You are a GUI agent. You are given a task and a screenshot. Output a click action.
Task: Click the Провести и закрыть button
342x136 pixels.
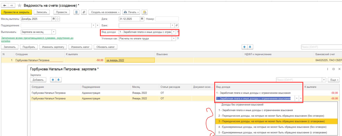(16, 12)
